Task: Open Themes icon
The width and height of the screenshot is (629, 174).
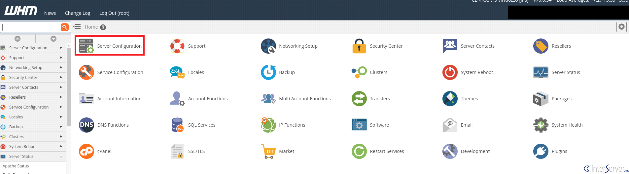Action: (450, 99)
